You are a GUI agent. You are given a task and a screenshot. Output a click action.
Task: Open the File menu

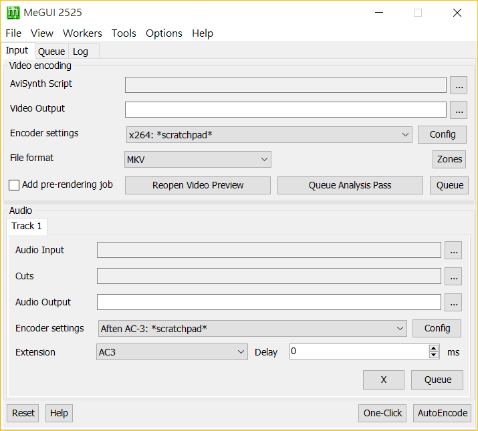(x=13, y=33)
